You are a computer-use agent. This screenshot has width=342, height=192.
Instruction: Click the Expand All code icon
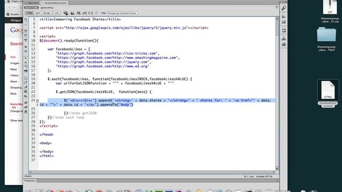point(26,41)
